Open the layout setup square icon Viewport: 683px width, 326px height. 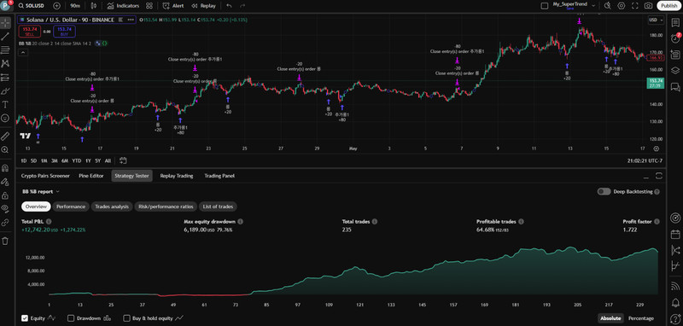(544, 6)
